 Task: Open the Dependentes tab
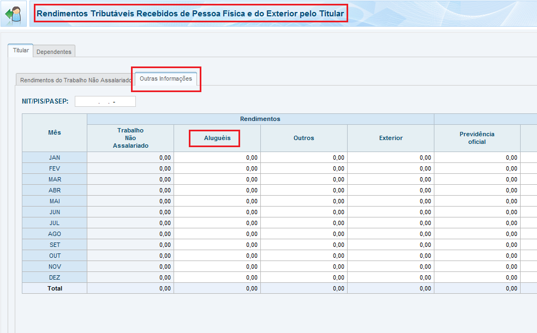coord(54,52)
